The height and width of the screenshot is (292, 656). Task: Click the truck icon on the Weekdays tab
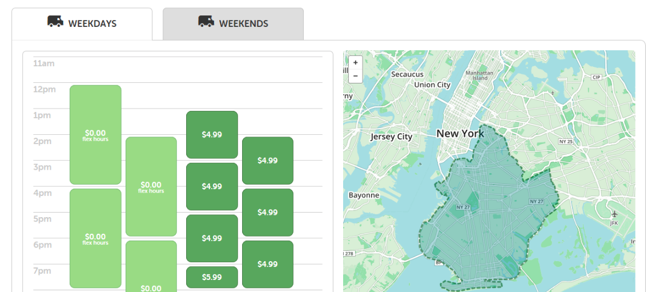(x=55, y=22)
